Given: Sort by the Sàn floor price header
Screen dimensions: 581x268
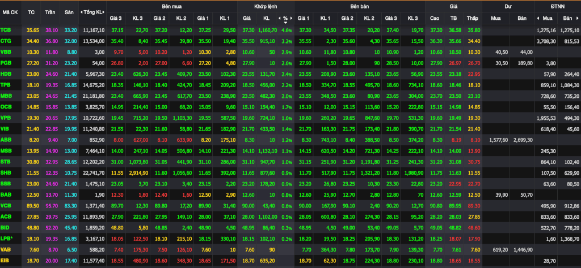Looking at the screenshot, I should [69, 12].
